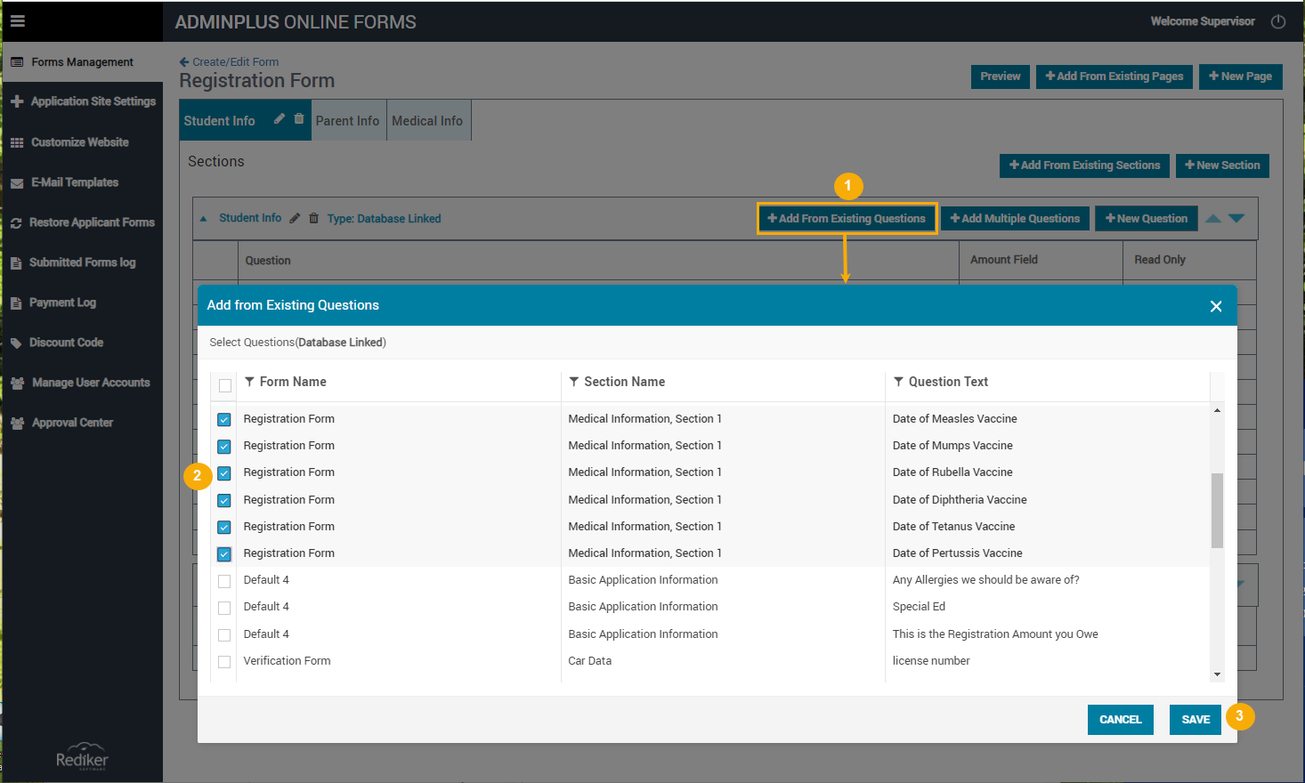Open Forms Management in sidebar

tap(82, 62)
